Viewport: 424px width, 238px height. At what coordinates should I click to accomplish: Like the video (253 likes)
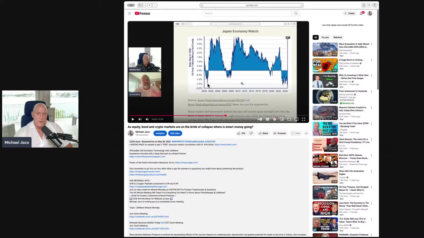pyautogui.click(x=241, y=133)
